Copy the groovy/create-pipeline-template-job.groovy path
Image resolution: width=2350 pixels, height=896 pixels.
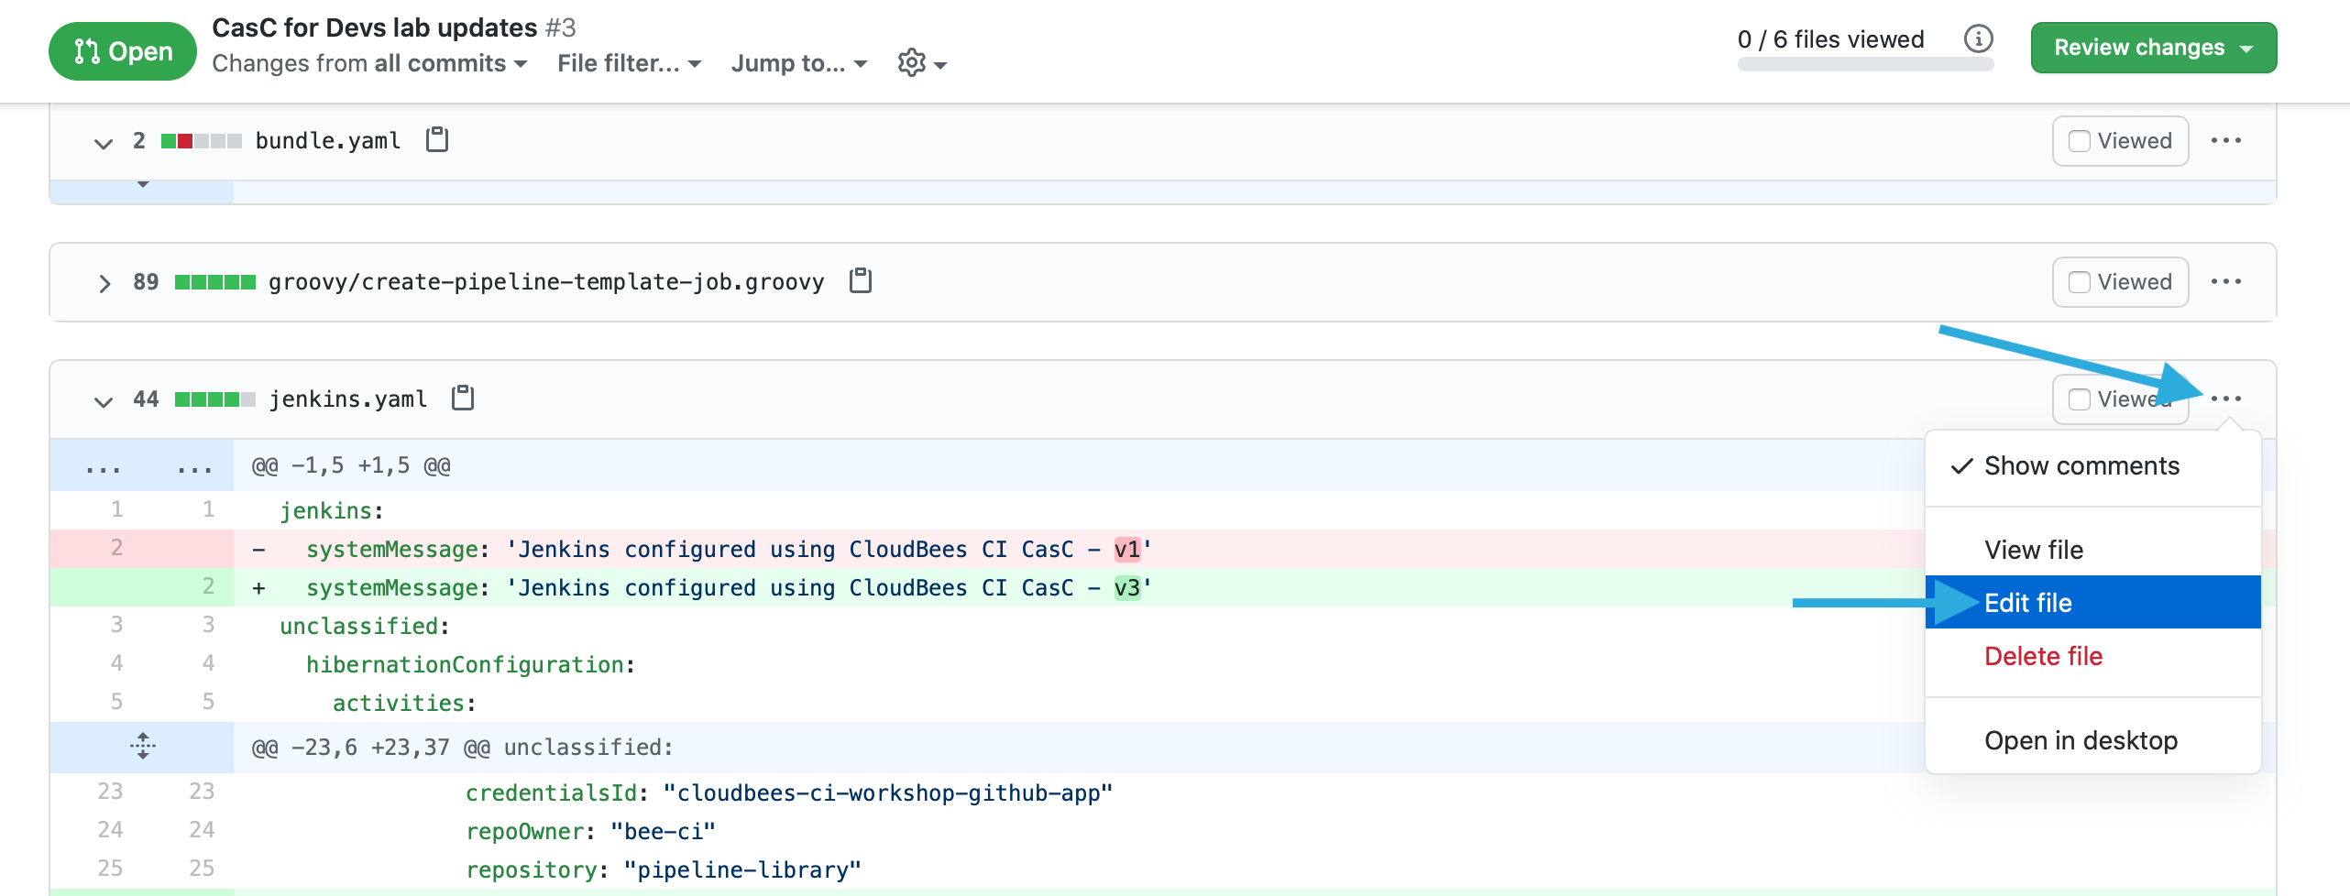[x=860, y=281]
